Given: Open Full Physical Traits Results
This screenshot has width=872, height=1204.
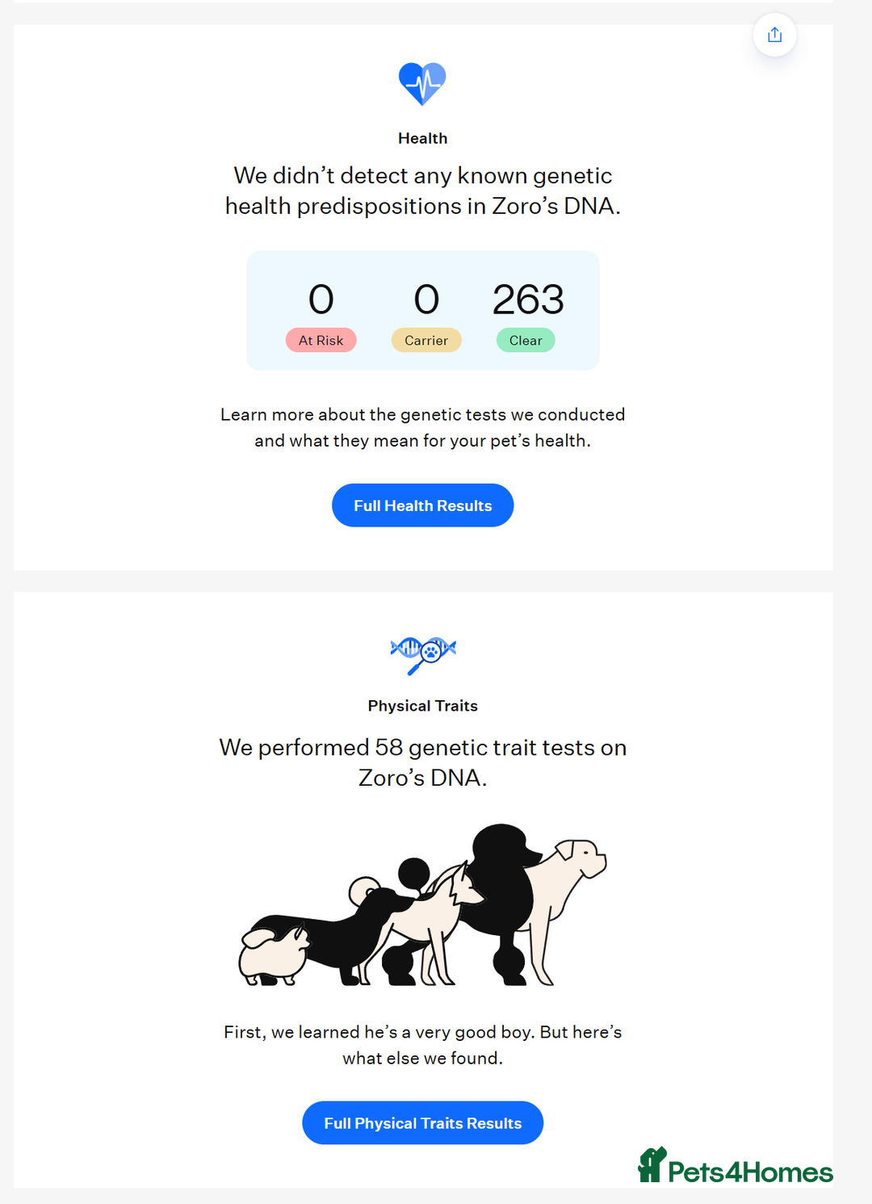Looking at the screenshot, I should (422, 1123).
